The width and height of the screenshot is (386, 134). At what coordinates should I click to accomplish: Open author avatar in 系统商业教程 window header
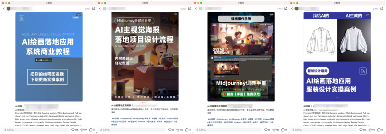coord(9,9)
